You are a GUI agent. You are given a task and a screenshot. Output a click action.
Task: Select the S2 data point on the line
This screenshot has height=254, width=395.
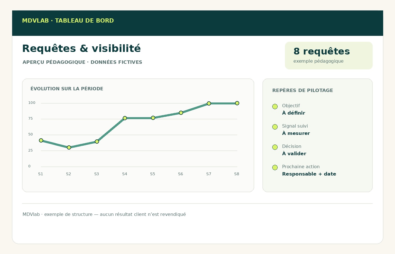pos(69,147)
